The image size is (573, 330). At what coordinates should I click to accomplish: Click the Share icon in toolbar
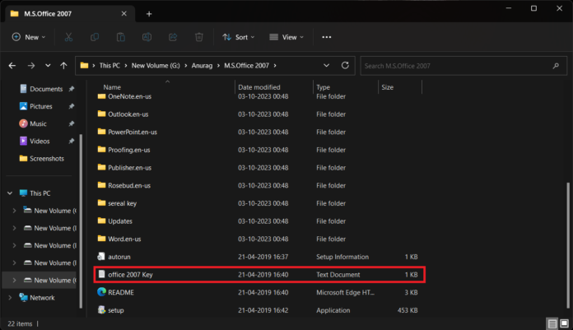point(173,37)
